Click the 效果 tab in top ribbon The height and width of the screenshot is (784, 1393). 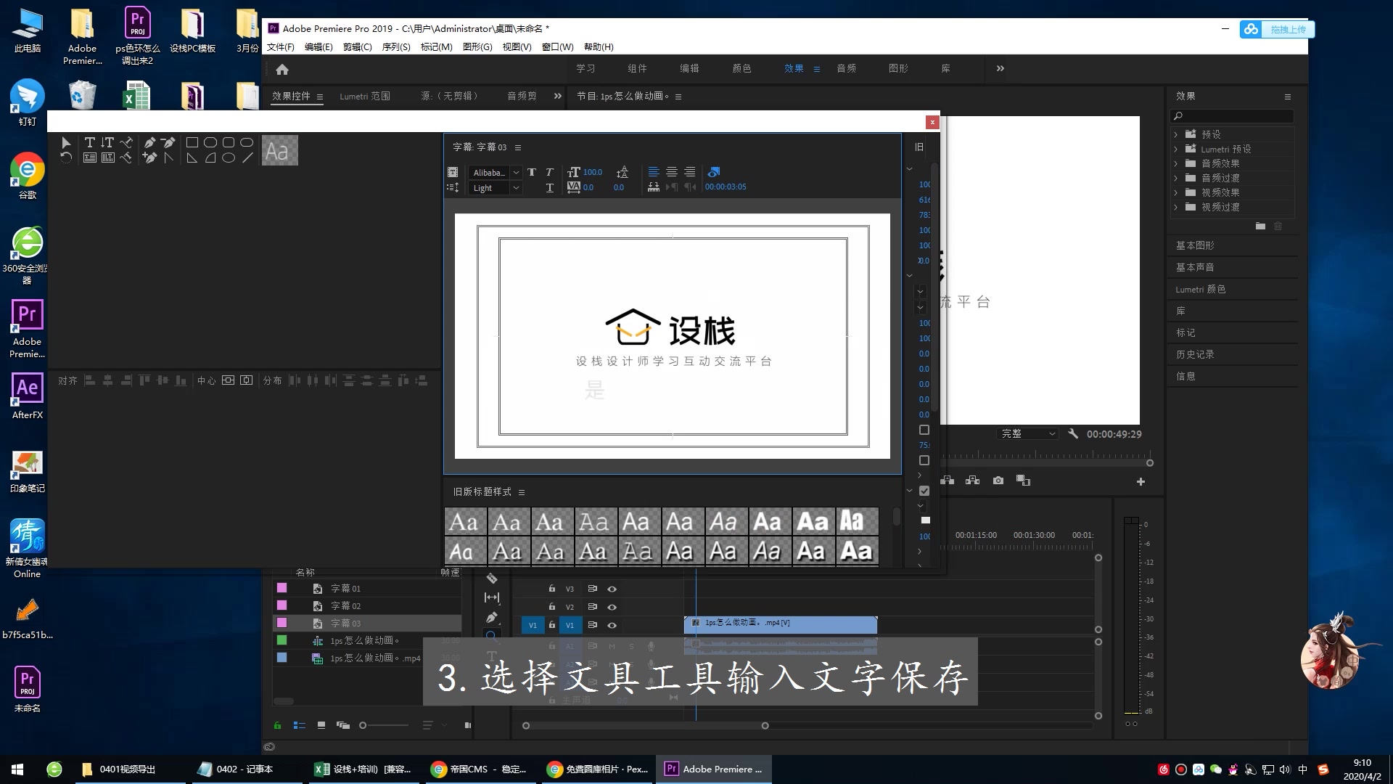coord(794,68)
